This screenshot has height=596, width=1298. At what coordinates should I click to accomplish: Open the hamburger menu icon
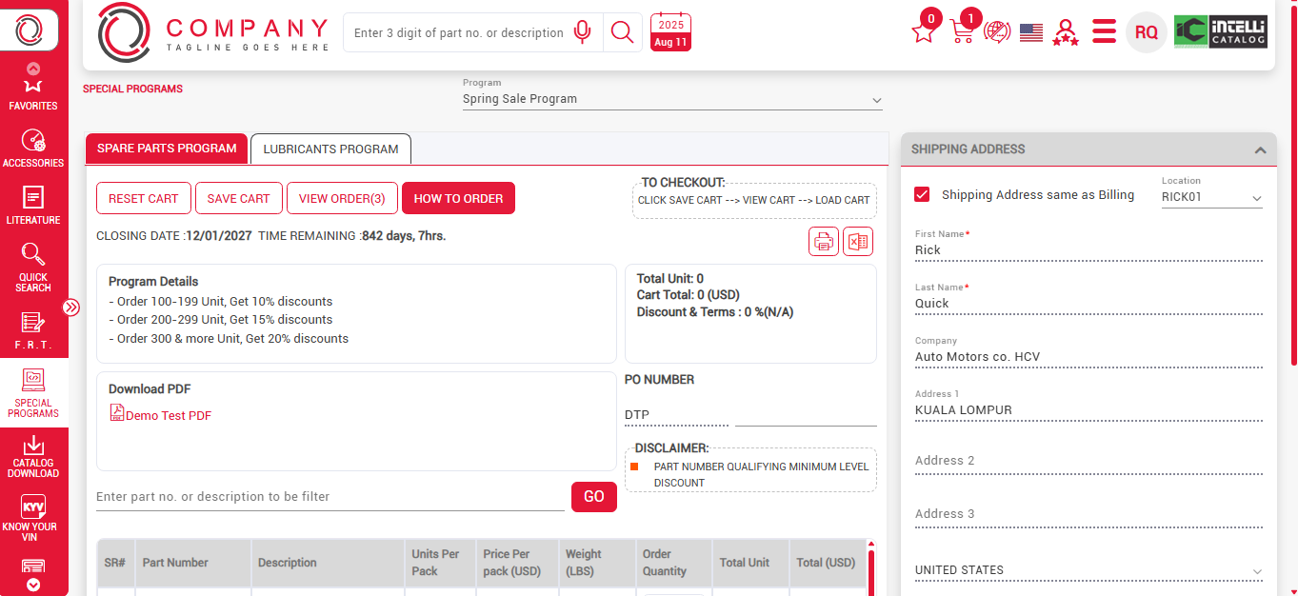(1104, 31)
